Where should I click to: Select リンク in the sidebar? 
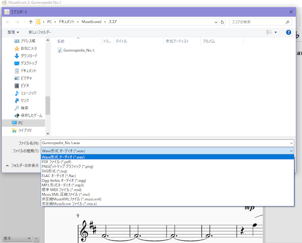click(22, 101)
